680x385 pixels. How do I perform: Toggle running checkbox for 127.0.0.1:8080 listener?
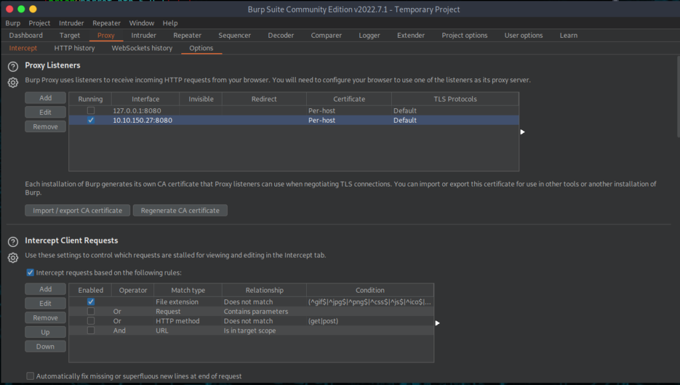point(90,111)
